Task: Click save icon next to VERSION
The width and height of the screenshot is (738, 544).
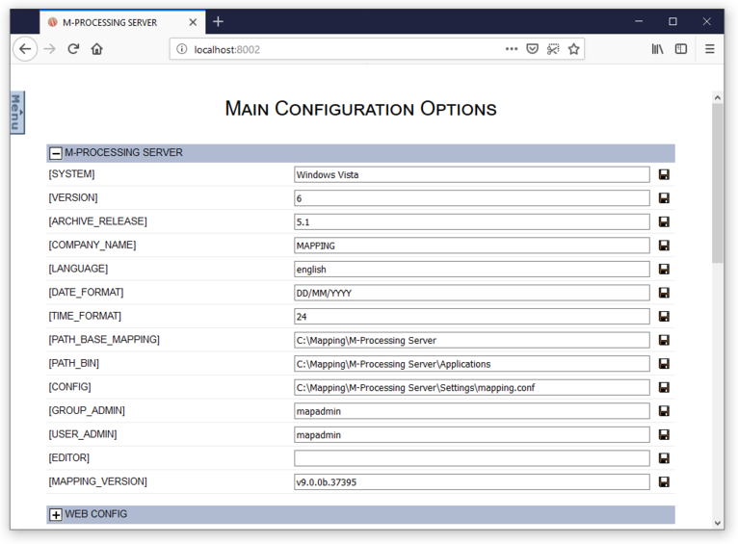Action: coord(664,198)
